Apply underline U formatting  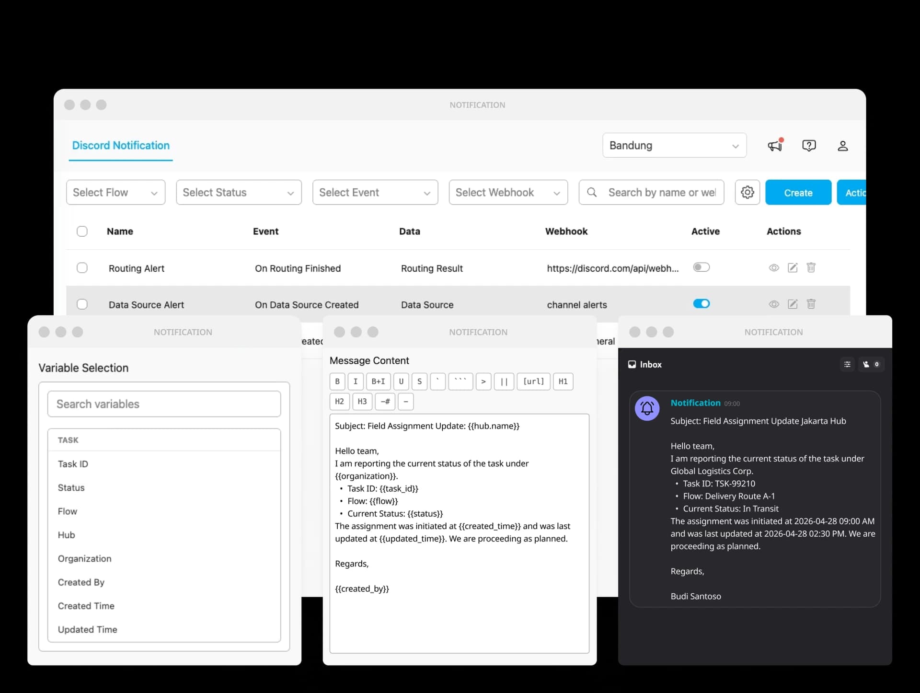coord(401,381)
